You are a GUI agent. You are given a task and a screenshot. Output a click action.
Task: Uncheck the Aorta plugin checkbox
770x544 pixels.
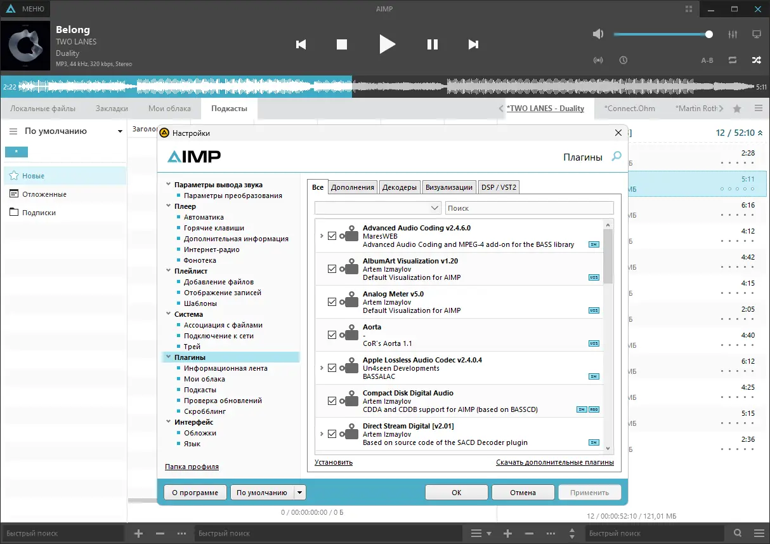coord(332,335)
